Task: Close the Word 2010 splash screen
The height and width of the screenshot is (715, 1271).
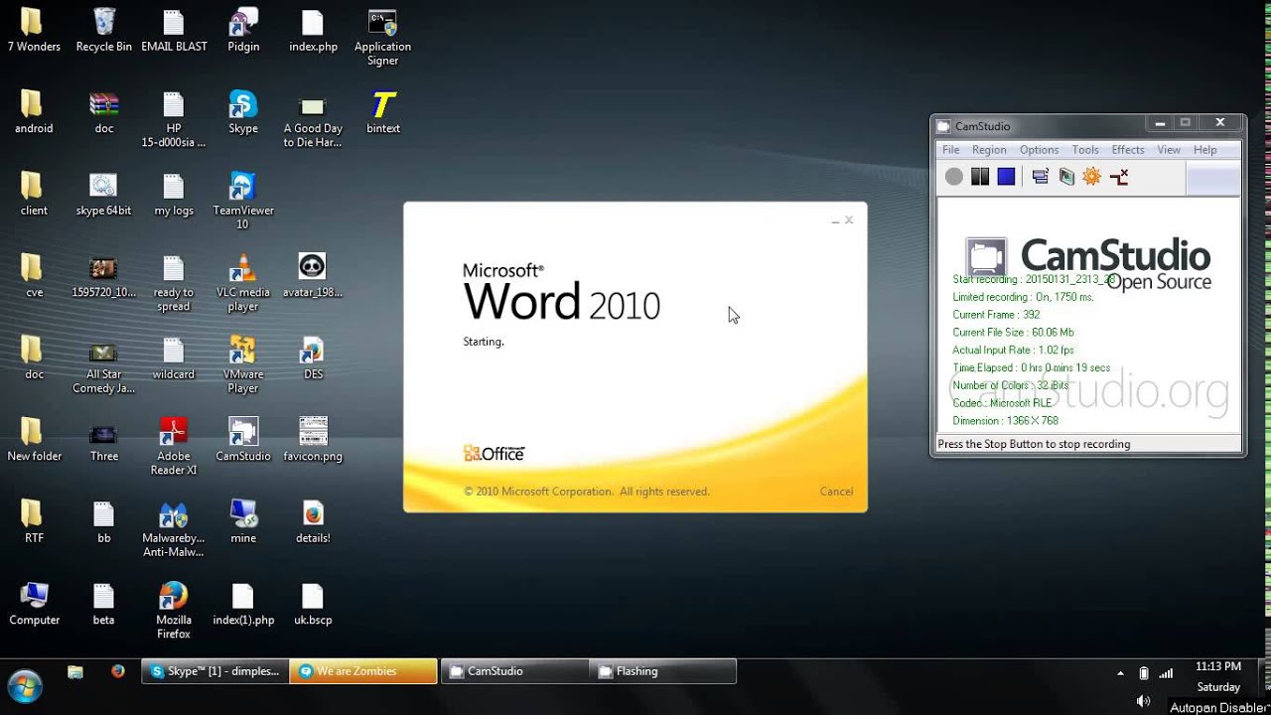Action: (x=849, y=220)
